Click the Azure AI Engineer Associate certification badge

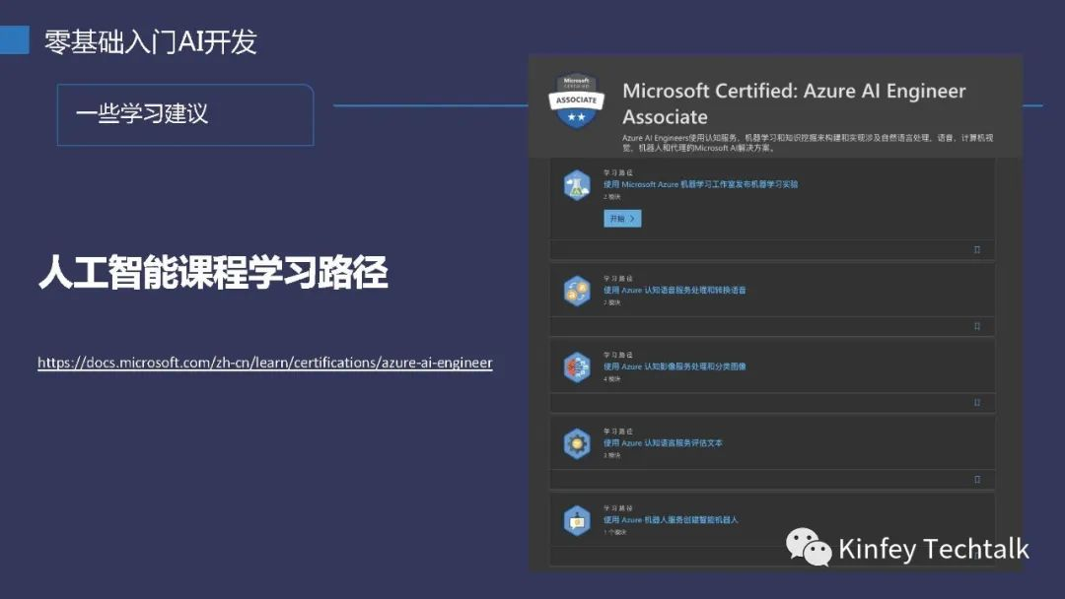pos(576,100)
